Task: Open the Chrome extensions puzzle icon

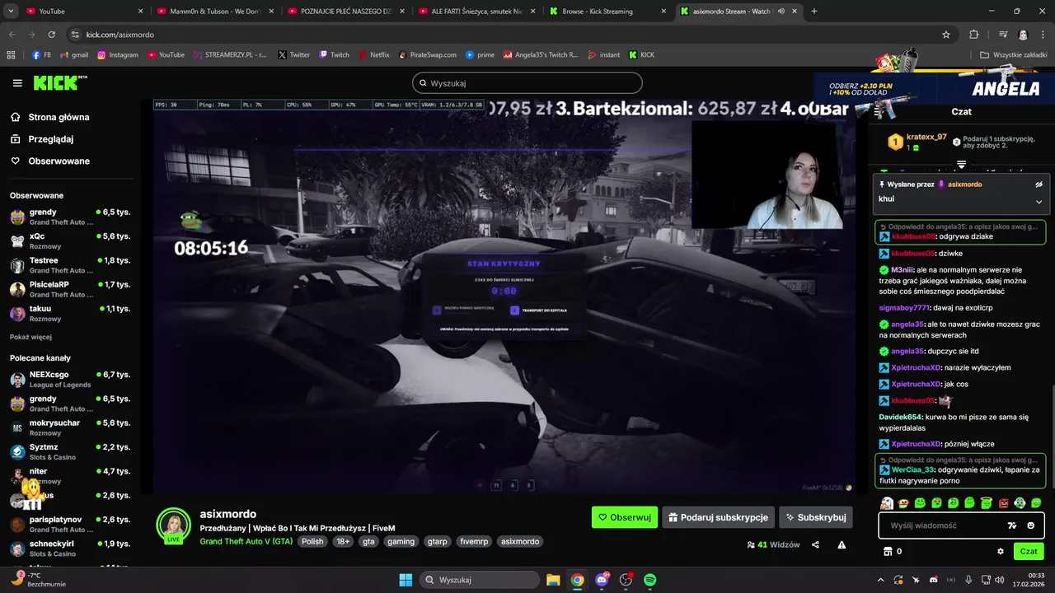Action: [974, 35]
